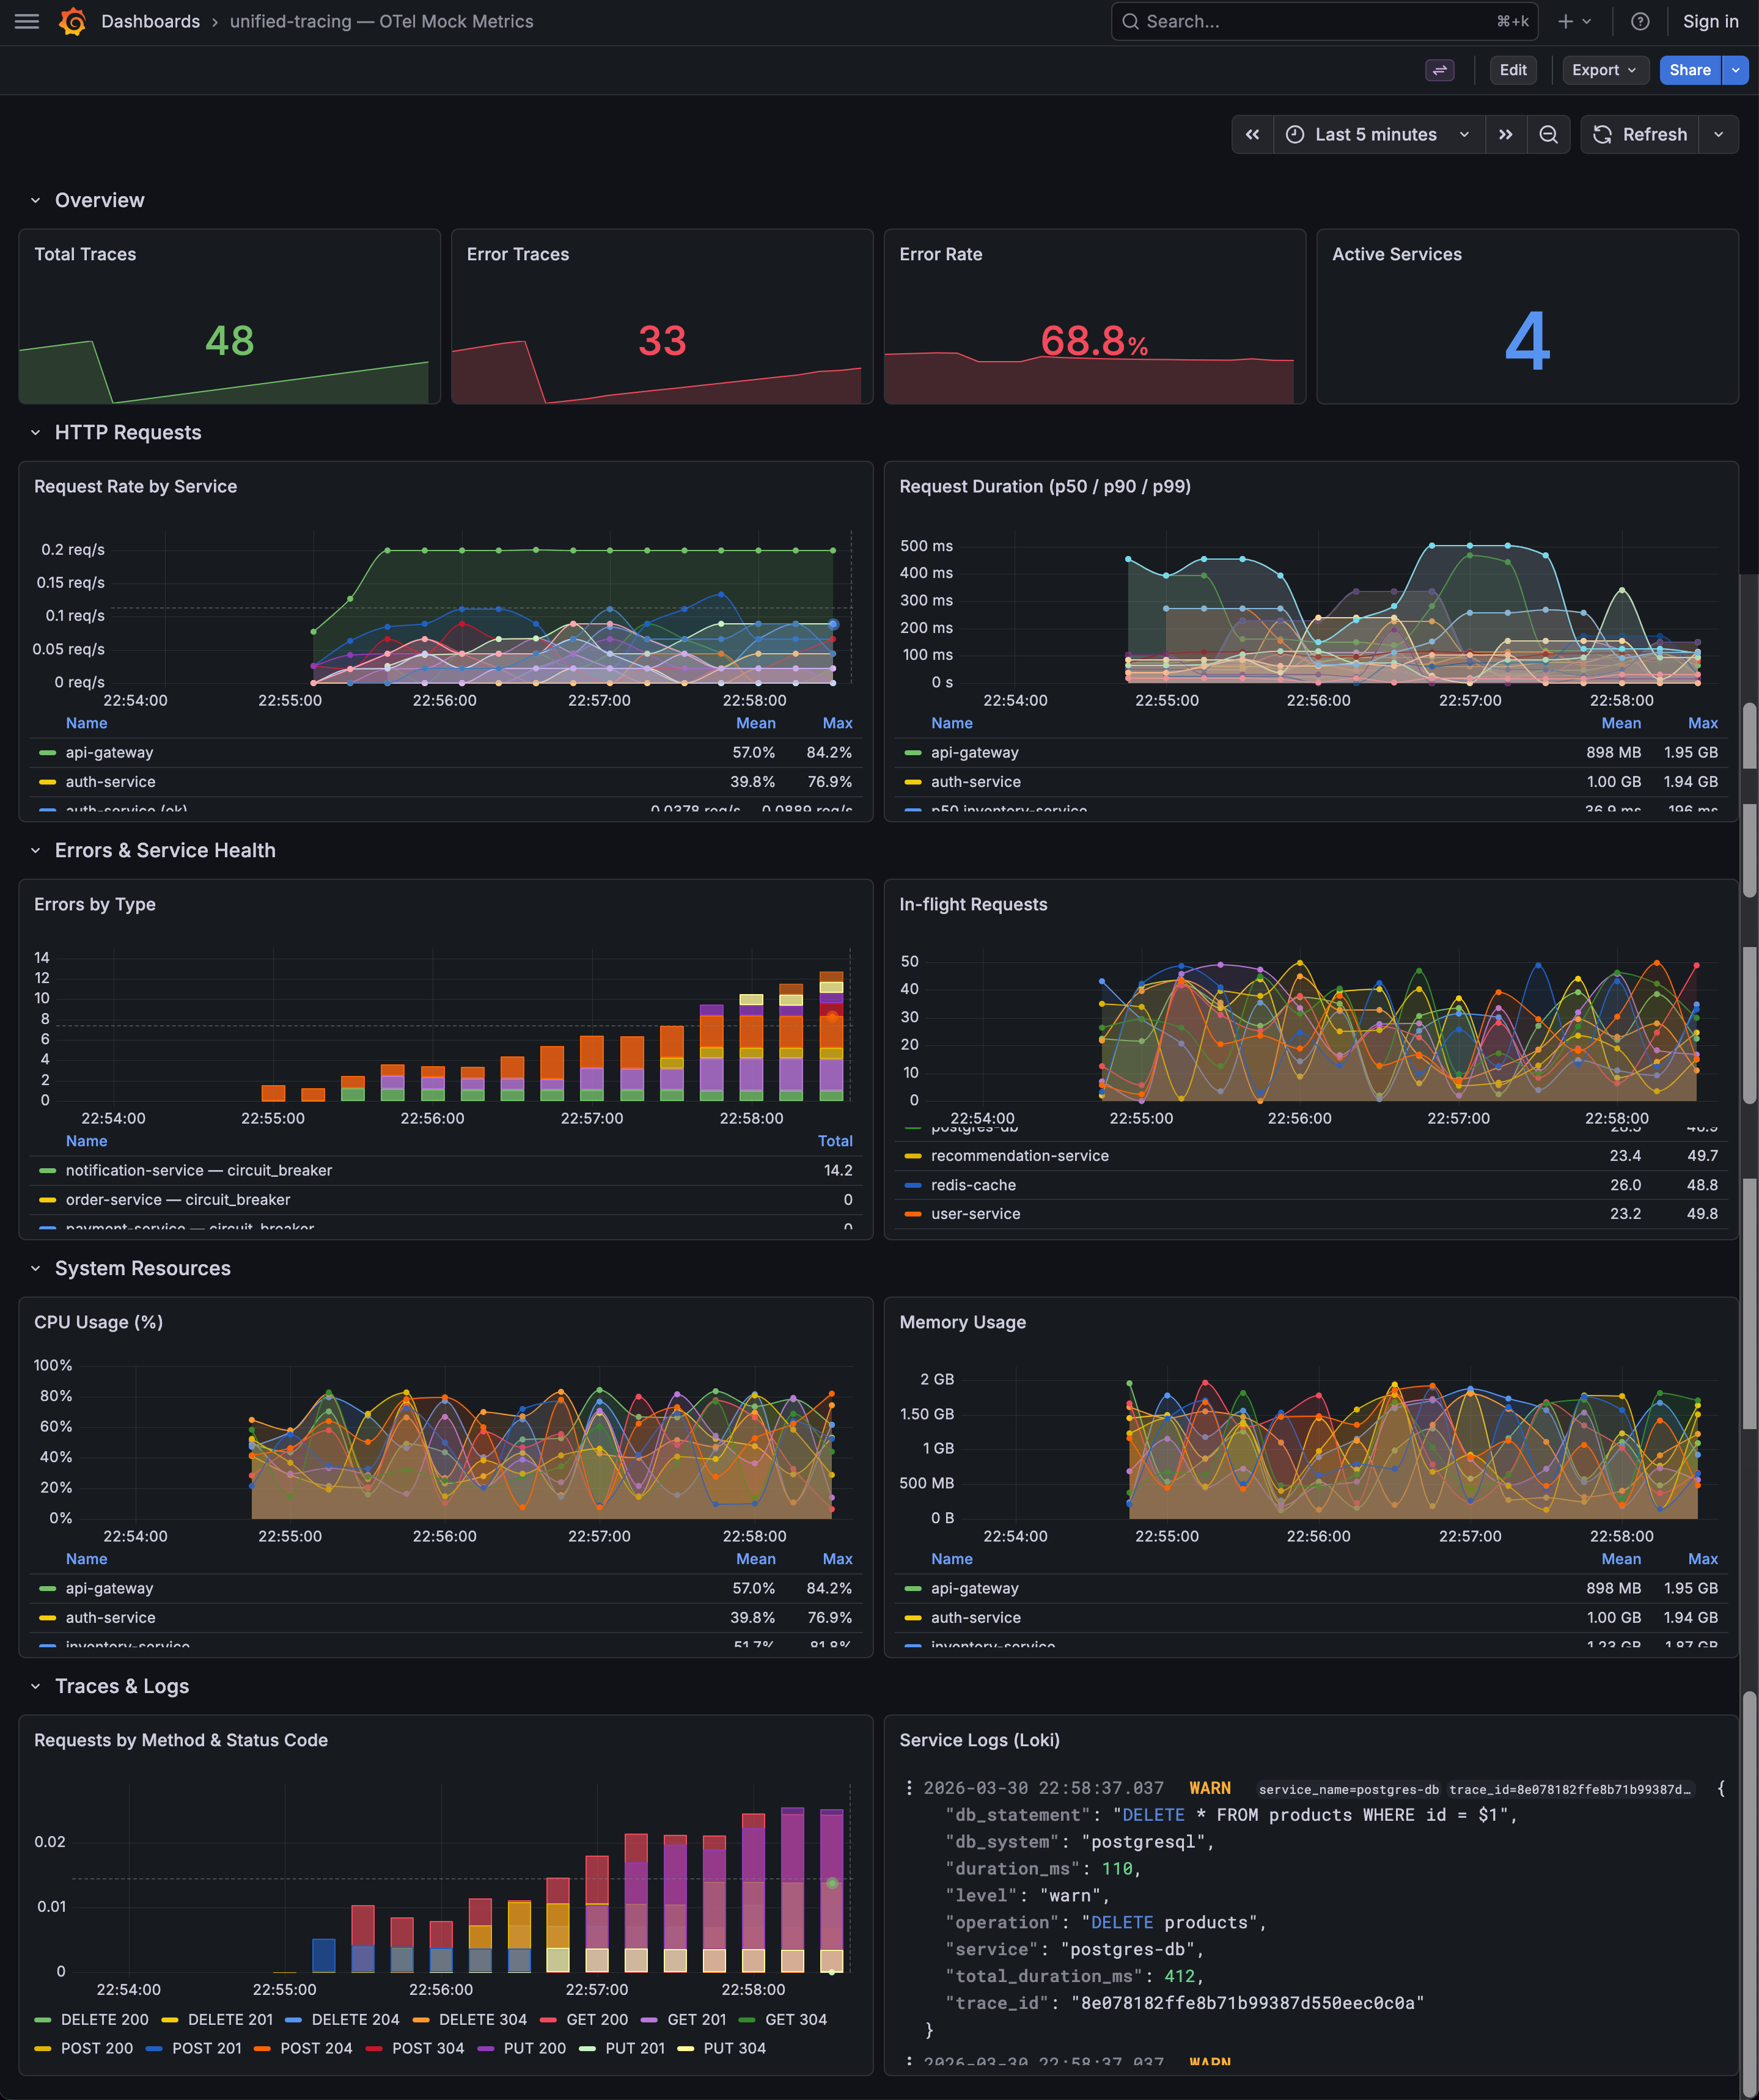Open the Last 5 minutes time range picker
The width and height of the screenshot is (1759, 2100).
point(1376,134)
